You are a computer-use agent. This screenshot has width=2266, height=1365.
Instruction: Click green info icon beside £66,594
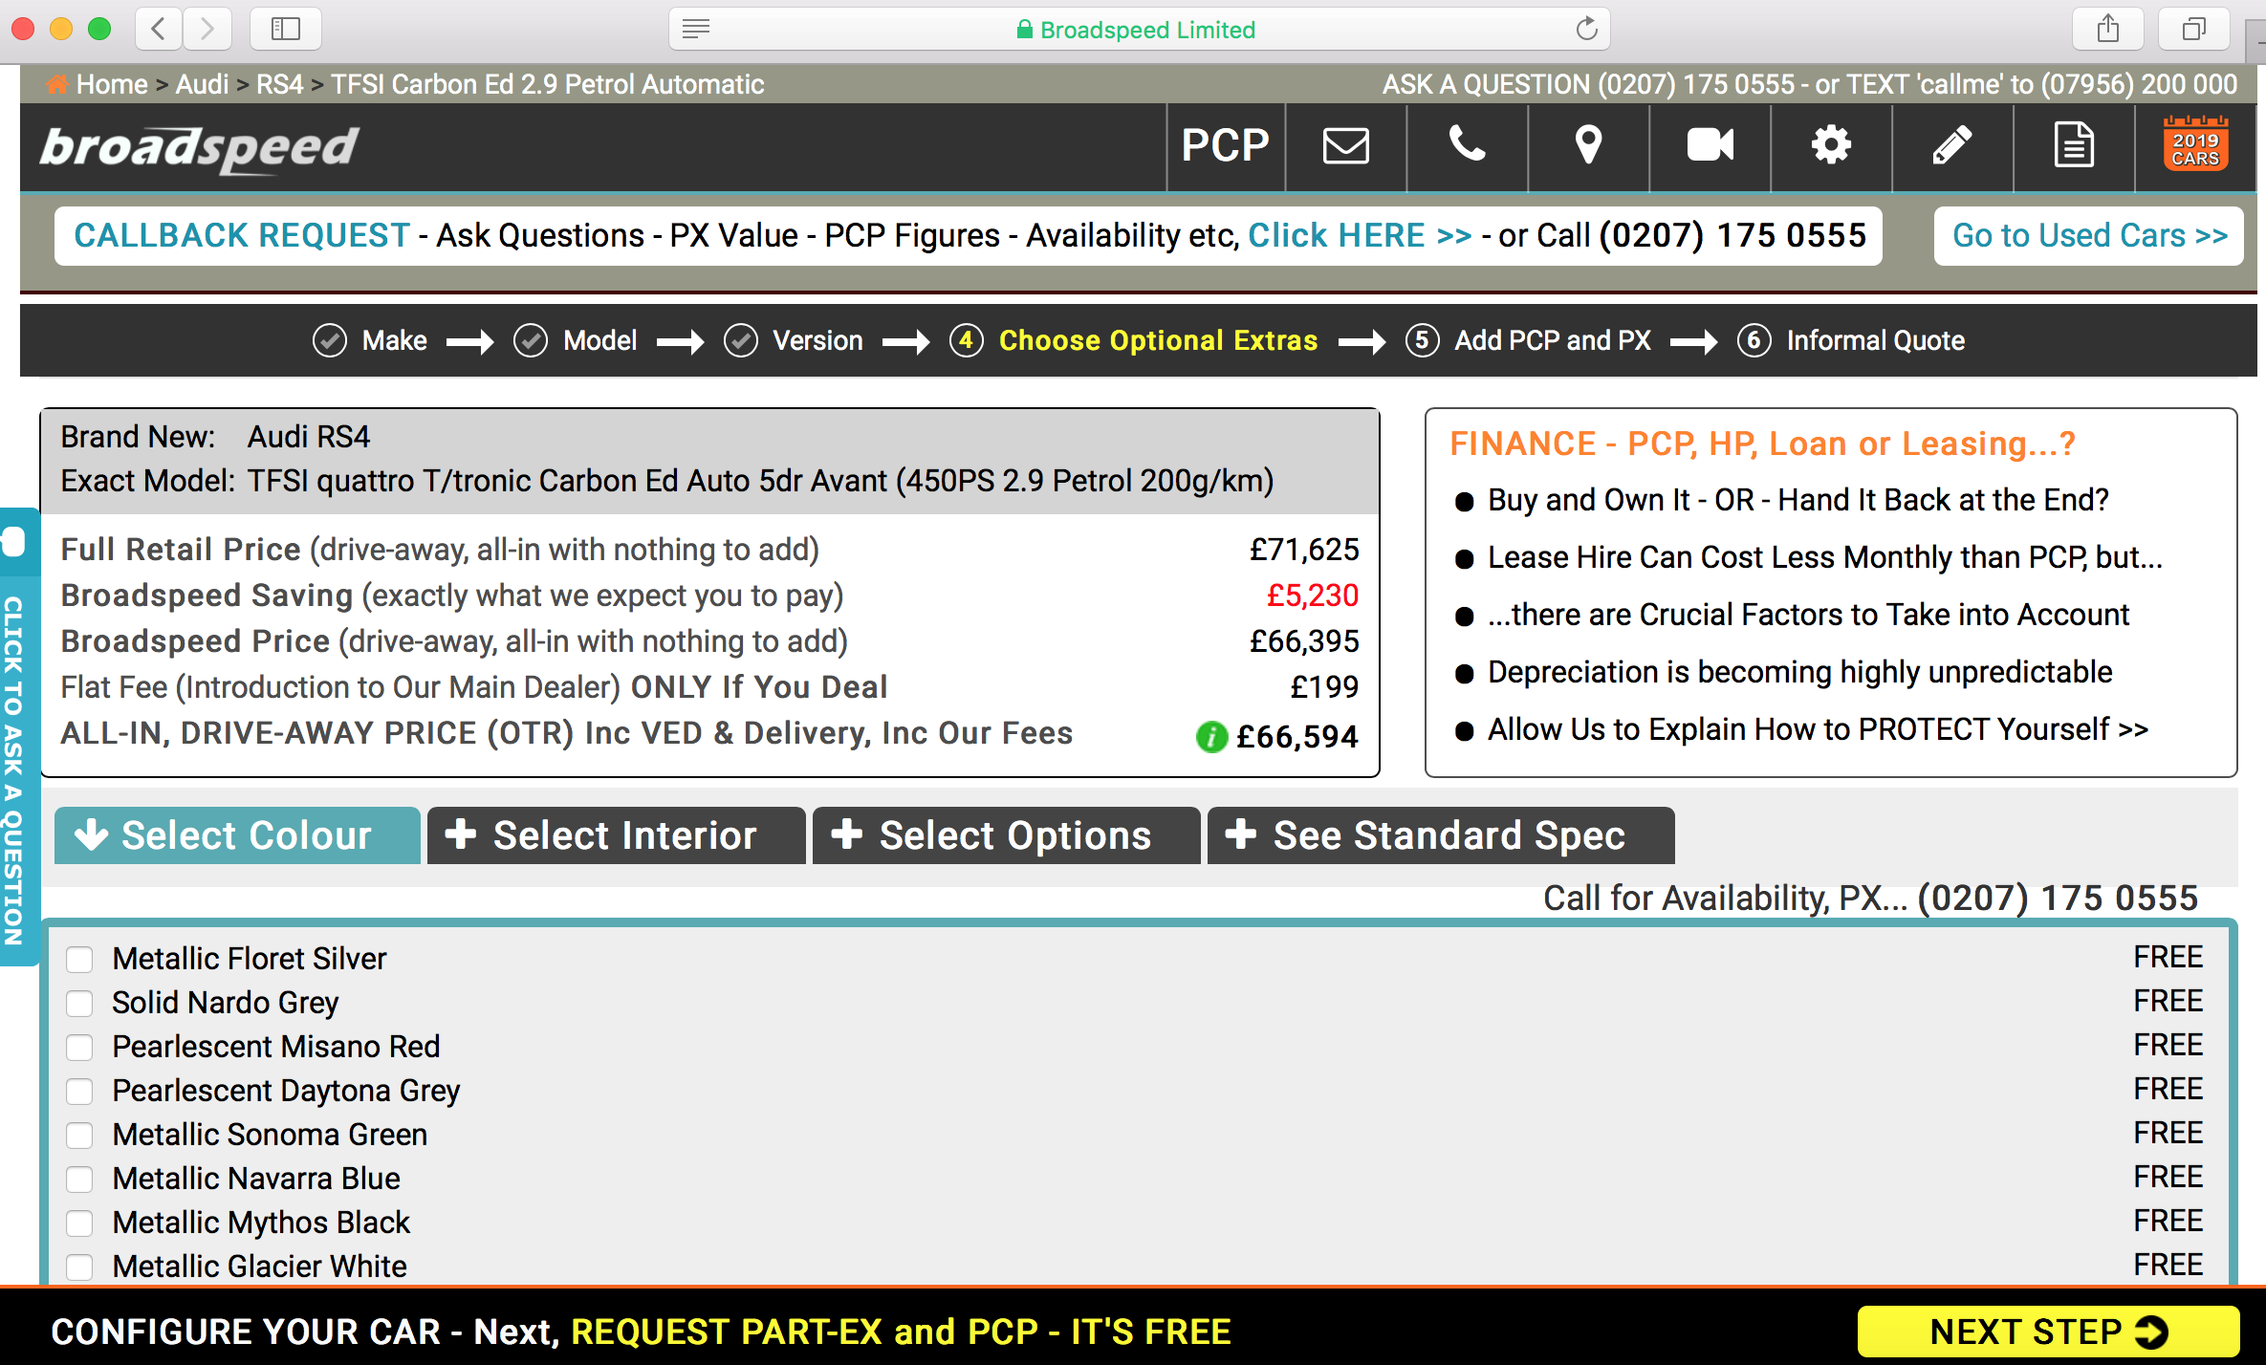1211,737
